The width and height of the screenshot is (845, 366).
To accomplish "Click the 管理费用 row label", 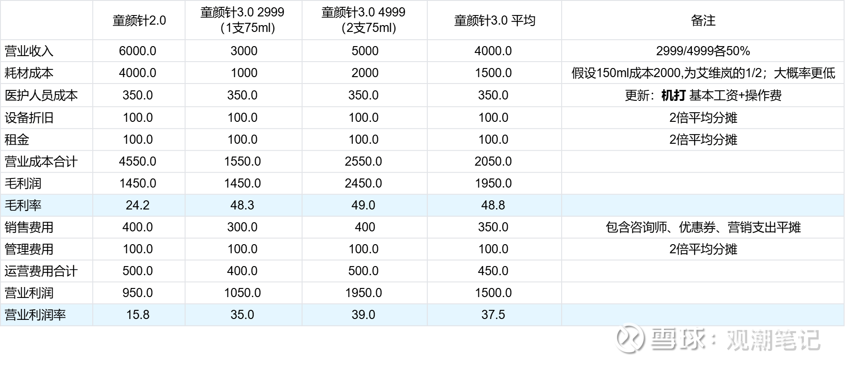I will click(29, 249).
